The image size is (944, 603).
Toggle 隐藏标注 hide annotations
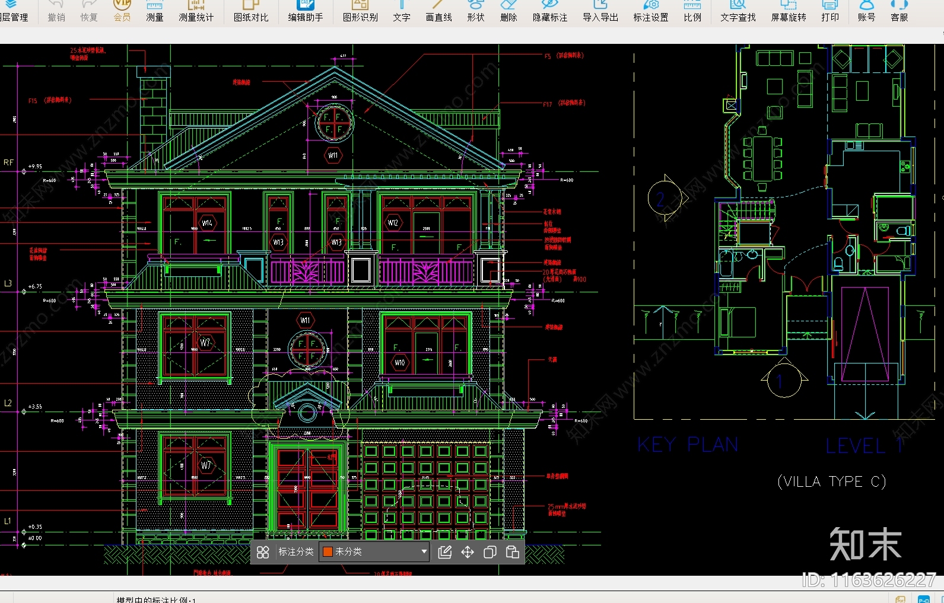point(550,12)
